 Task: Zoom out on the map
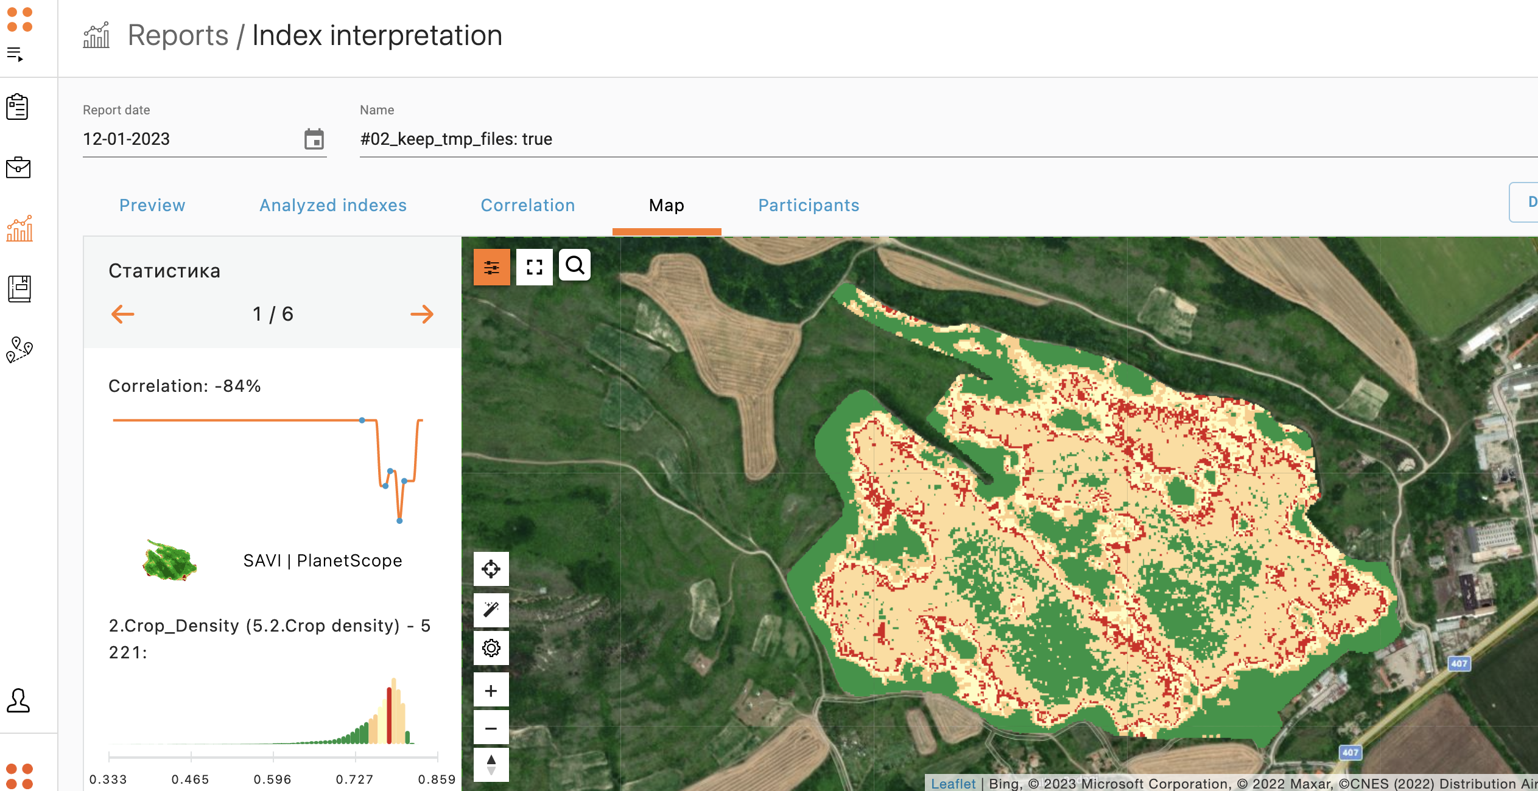[x=491, y=728]
